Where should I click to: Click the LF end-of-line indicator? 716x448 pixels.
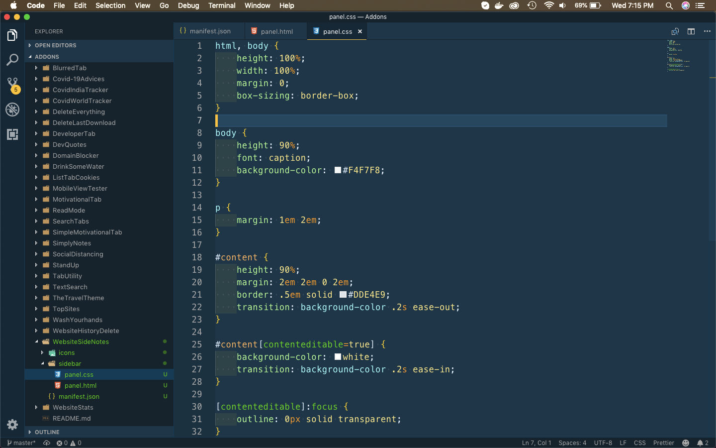(x=623, y=443)
